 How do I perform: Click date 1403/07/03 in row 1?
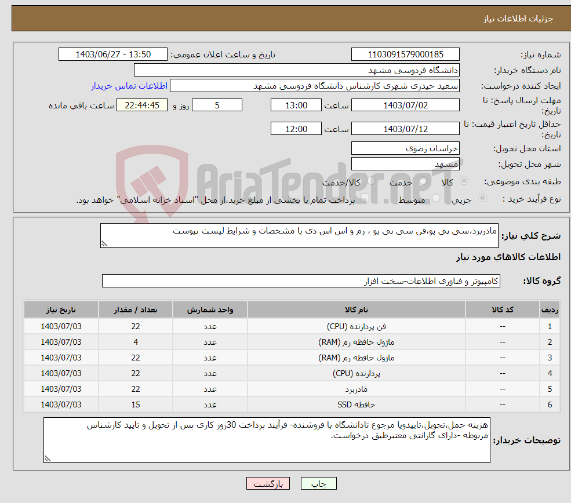(x=61, y=326)
